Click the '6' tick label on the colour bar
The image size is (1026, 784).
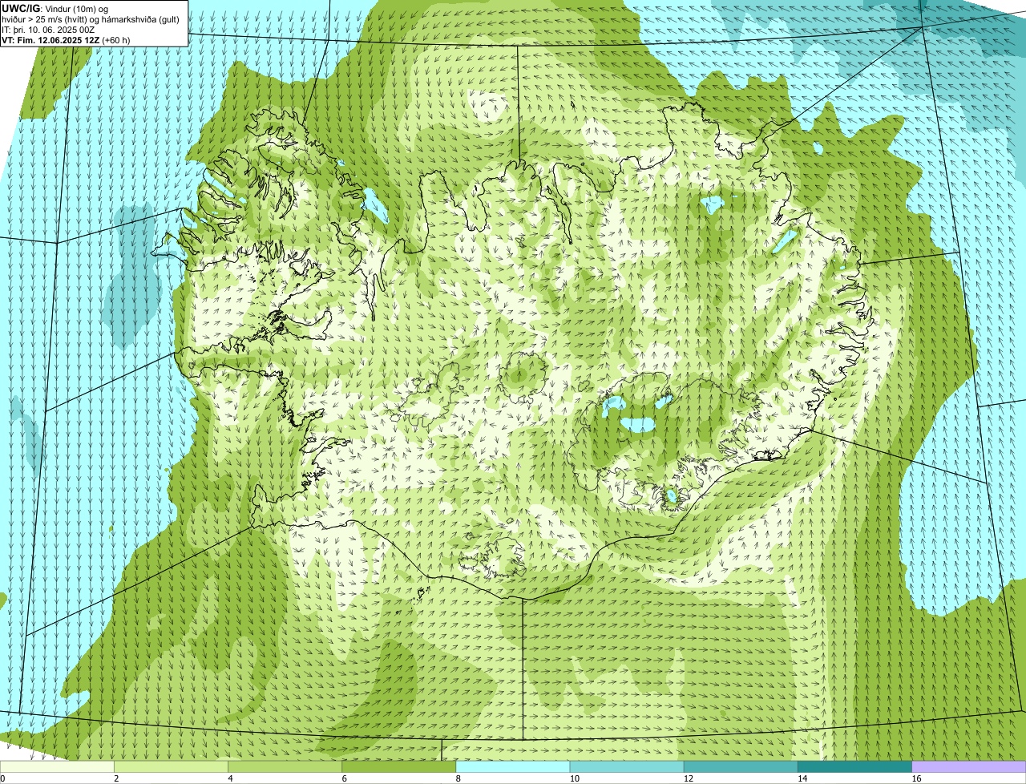point(345,778)
